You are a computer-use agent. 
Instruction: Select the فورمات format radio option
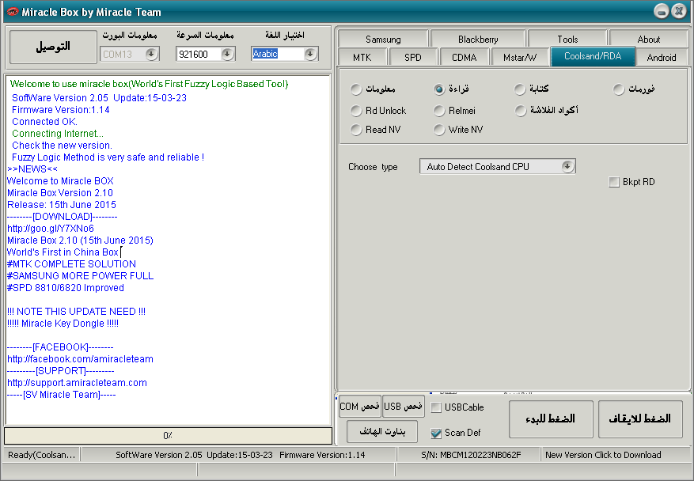pyautogui.click(x=634, y=89)
